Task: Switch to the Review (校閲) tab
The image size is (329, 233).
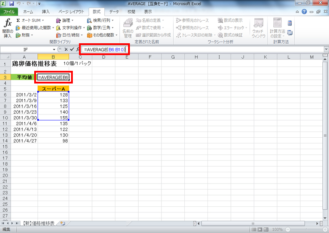Action: tap(131, 12)
